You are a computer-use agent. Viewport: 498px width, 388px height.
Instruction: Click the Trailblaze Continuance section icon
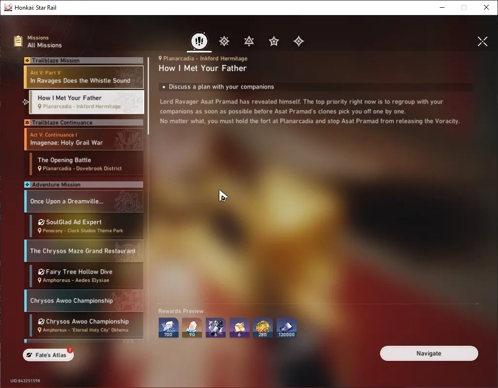click(27, 122)
